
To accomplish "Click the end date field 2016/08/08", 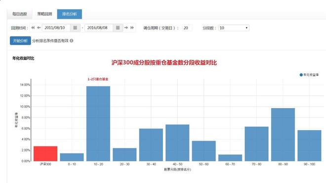I will pos(99,28).
